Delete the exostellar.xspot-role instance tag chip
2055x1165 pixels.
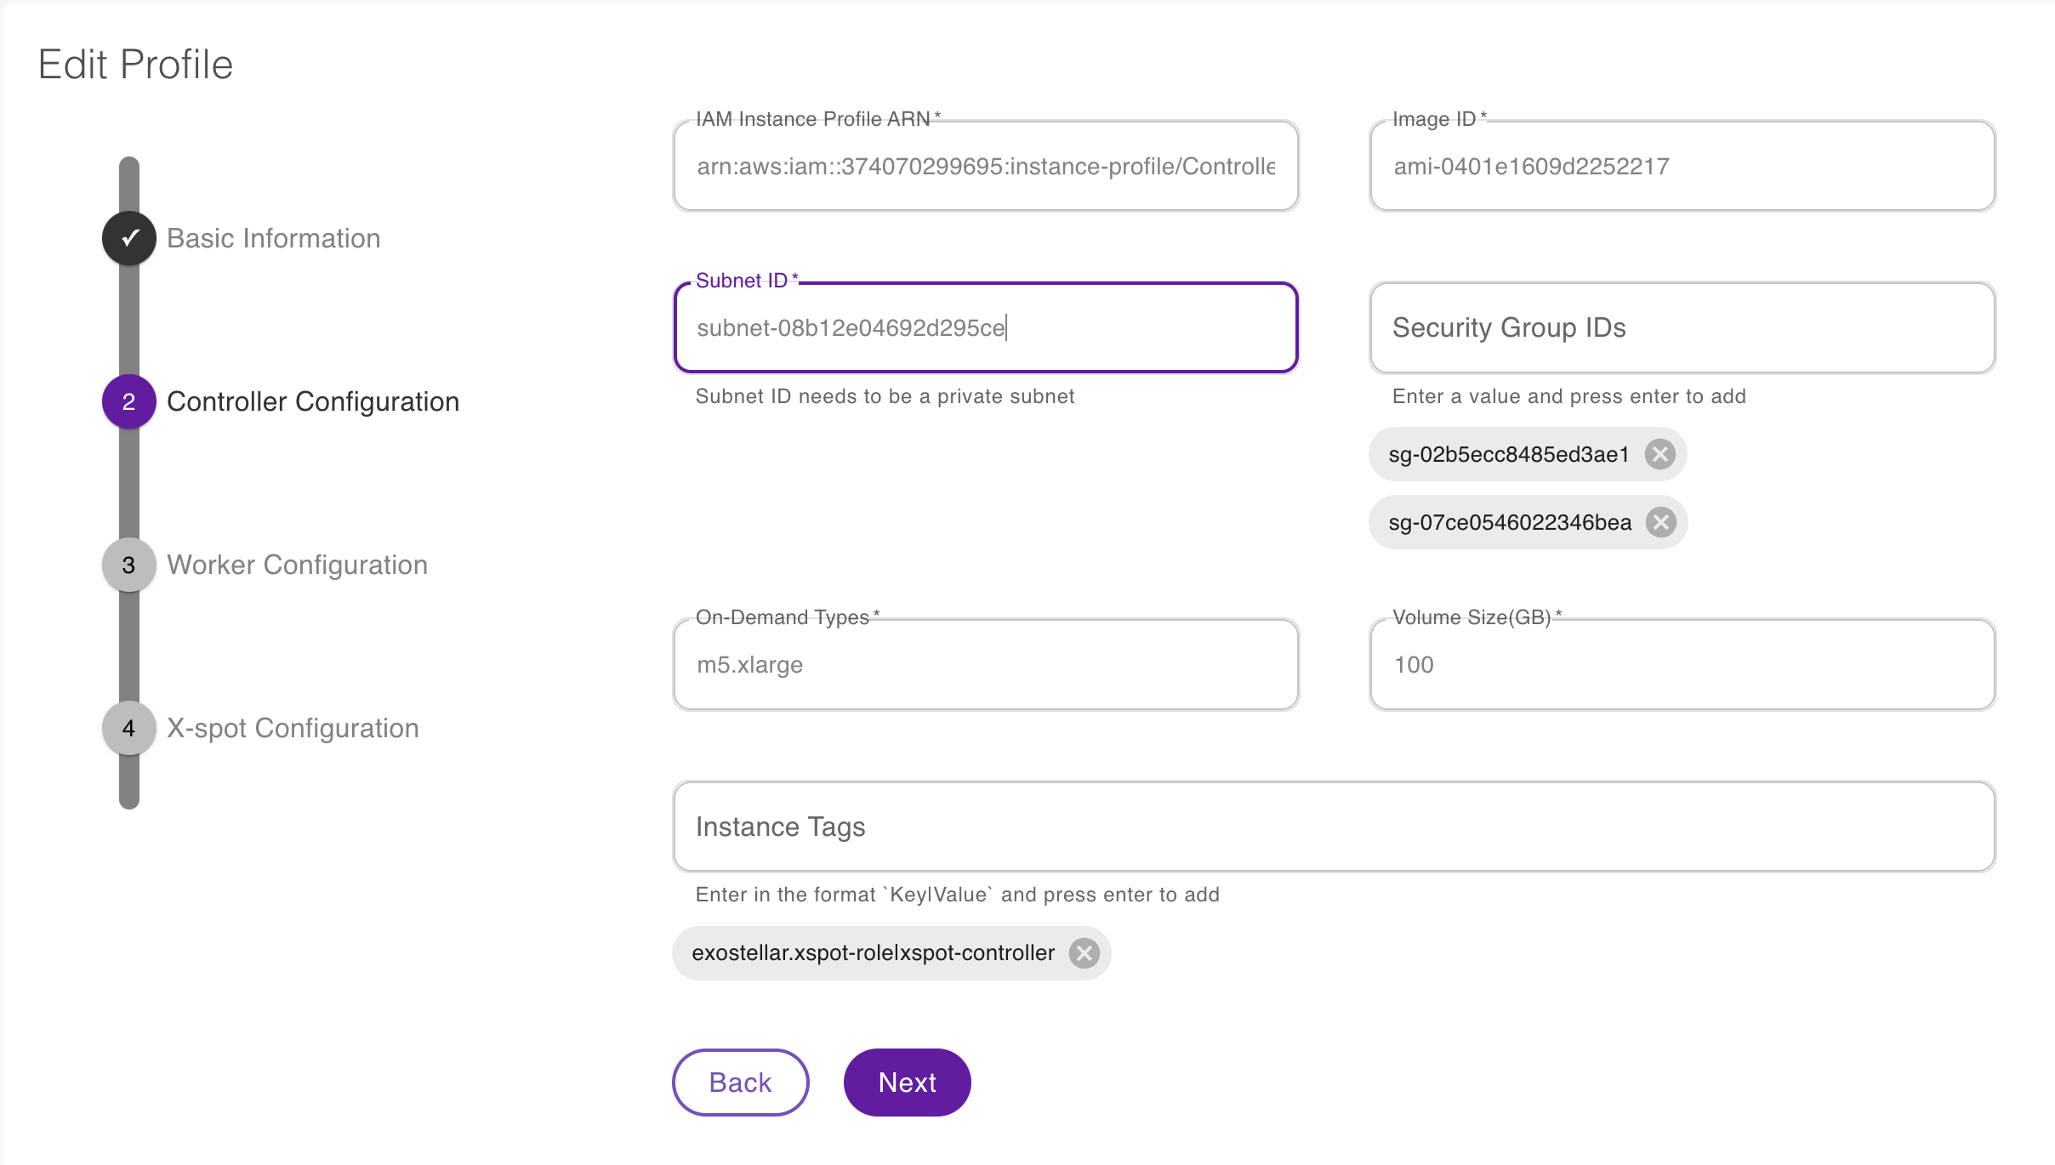point(1084,953)
